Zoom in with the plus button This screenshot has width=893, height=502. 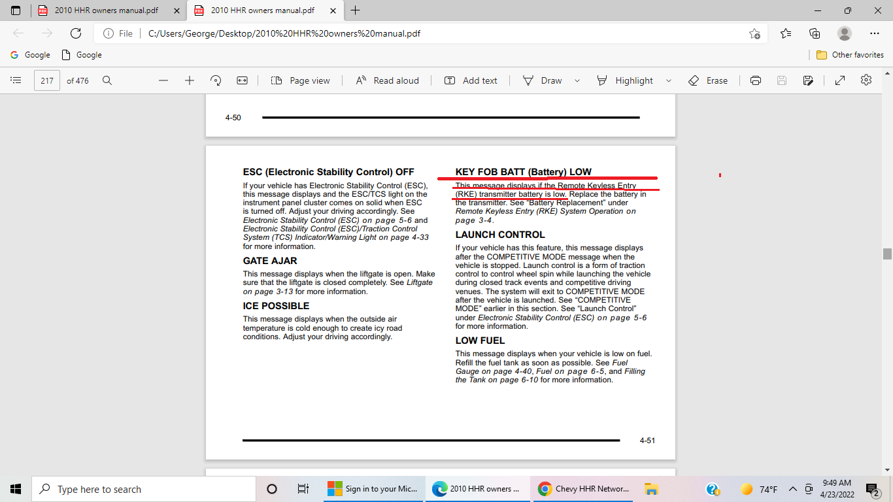pyautogui.click(x=190, y=80)
